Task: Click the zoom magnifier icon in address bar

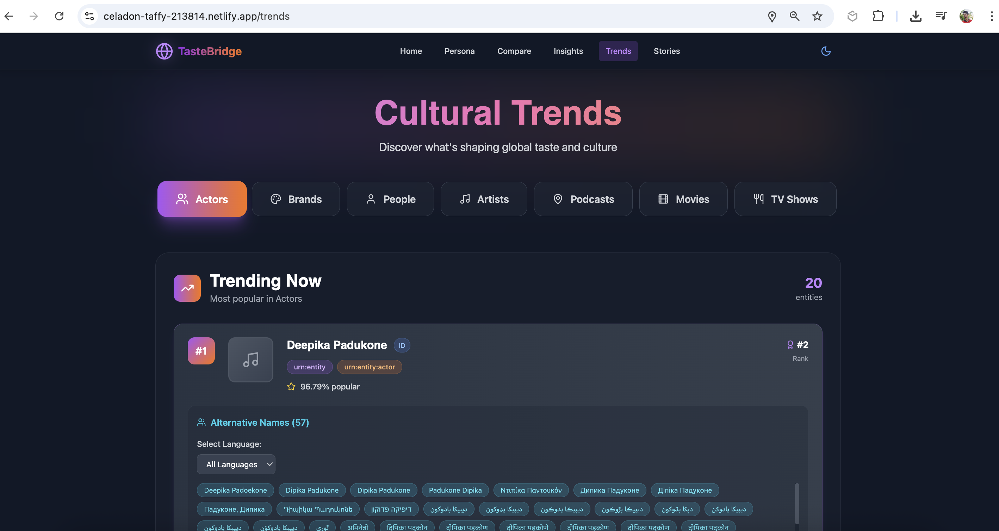Action: (794, 16)
